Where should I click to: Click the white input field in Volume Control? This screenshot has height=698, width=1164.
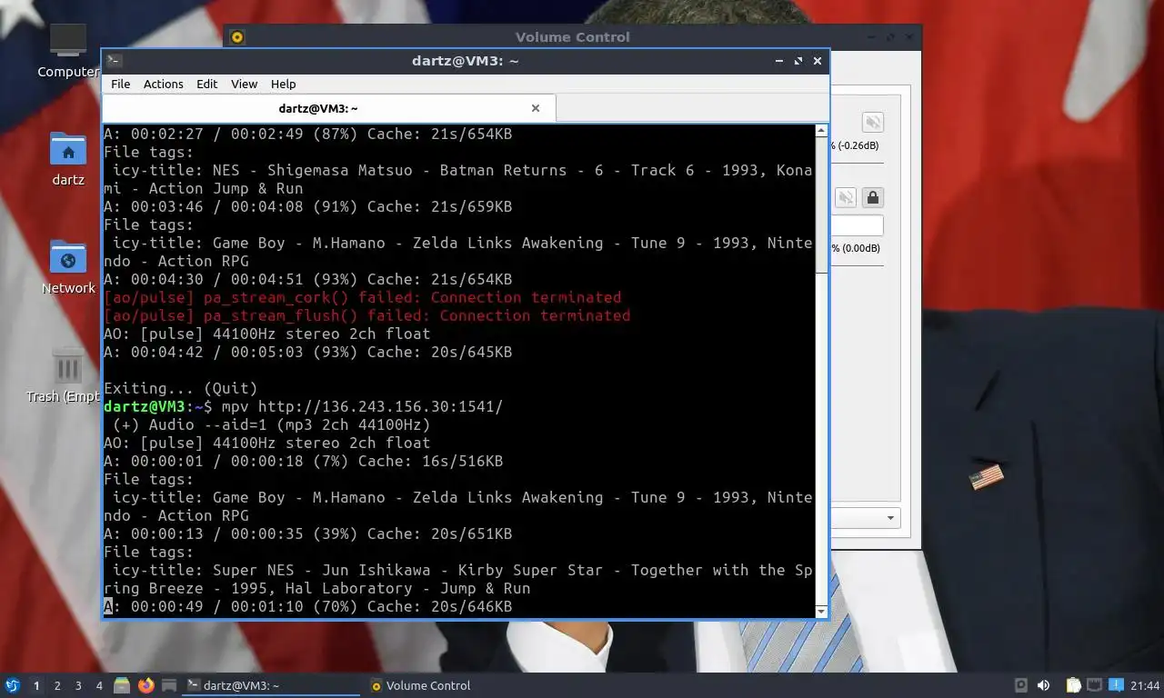pos(857,224)
